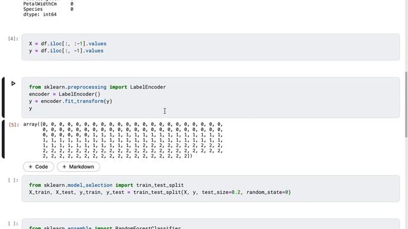Collapse the LabelEncoder code cell using left bar
This screenshot has height=229, width=408.
[x=3, y=97]
